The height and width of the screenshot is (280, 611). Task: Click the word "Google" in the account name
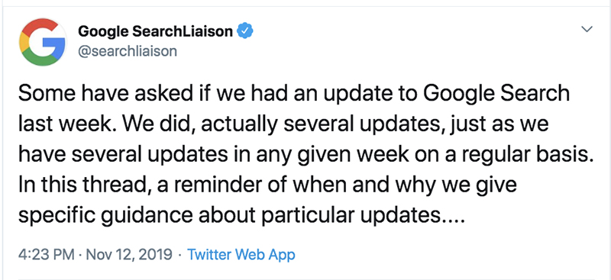click(x=102, y=31)
